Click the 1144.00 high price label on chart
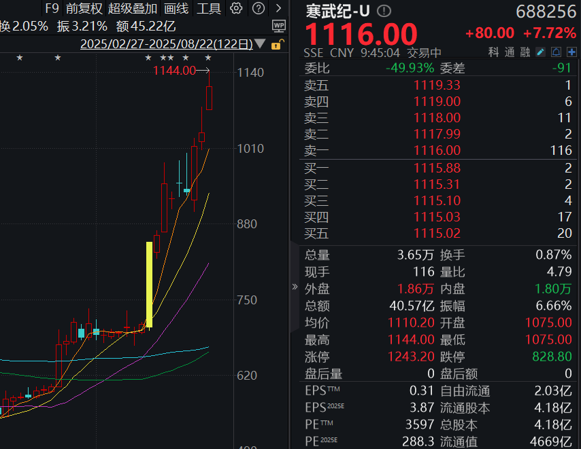The image size is (581, 449). coord(174,70)
